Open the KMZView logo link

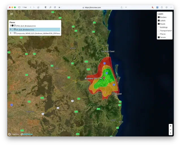click(x=27, y=134)
